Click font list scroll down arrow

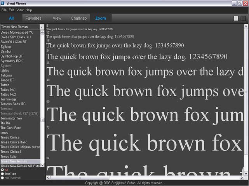click(x=42, y=165)
